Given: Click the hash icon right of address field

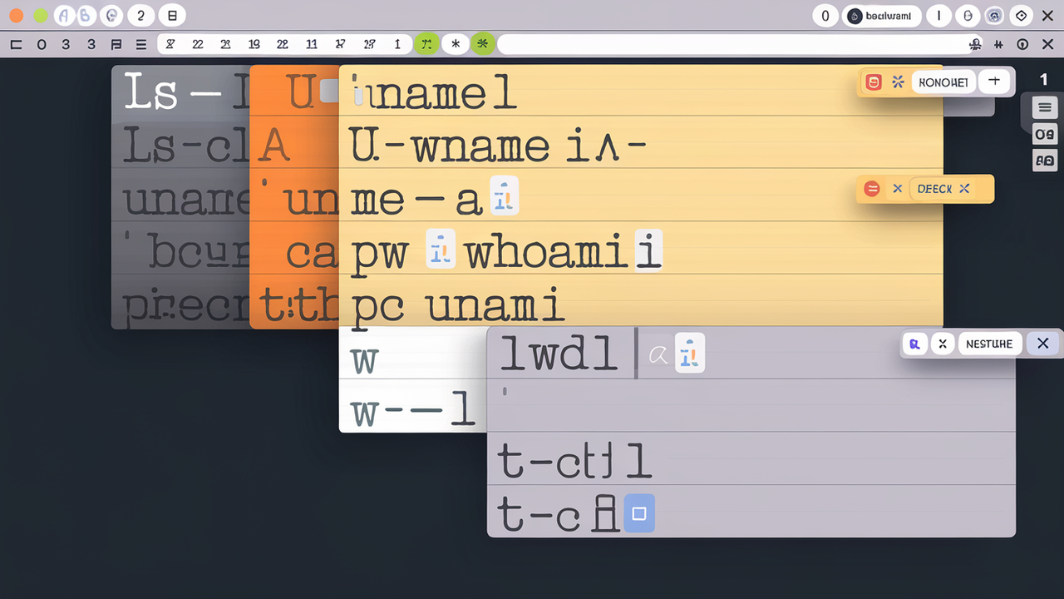Looking at the screenshot, I should pyautogui.click(x=997, y=44).
